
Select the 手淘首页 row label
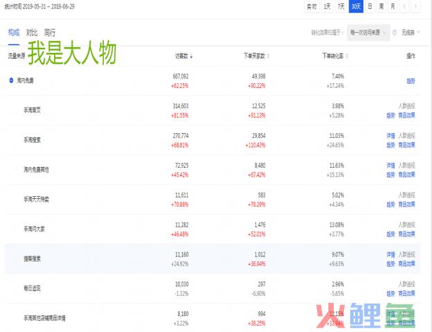tap(33, 110)
